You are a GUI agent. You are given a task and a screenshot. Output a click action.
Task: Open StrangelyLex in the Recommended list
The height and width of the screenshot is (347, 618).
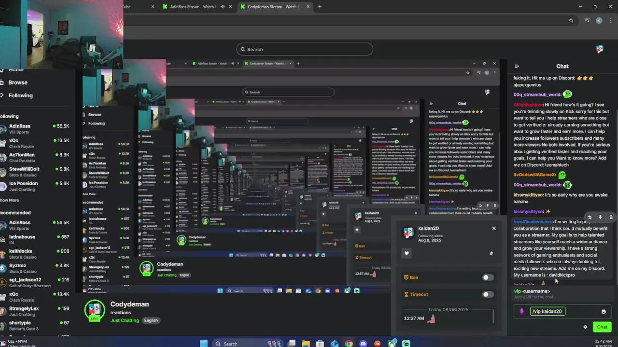(36, 311)
